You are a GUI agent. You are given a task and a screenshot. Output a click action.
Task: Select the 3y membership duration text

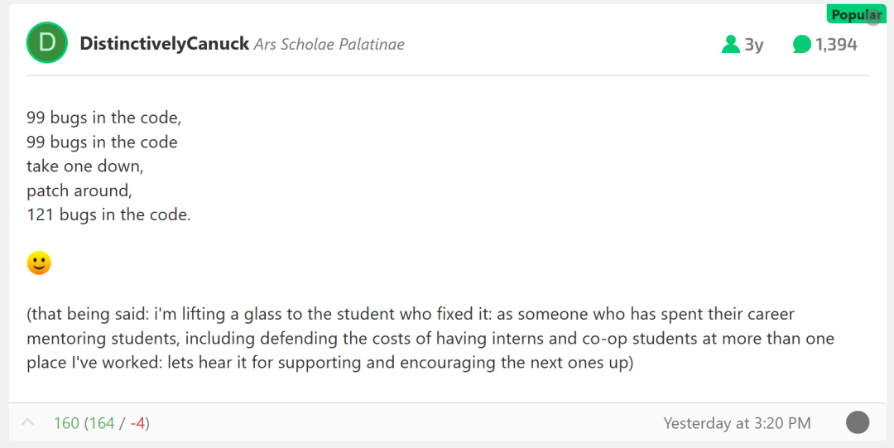(754, 45)
